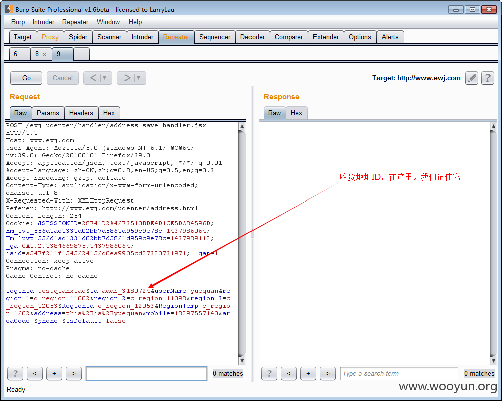This screenshot has width=502, height=401.
Task: Click the pencil edit target icon
Action: click(x=471, y=78)
